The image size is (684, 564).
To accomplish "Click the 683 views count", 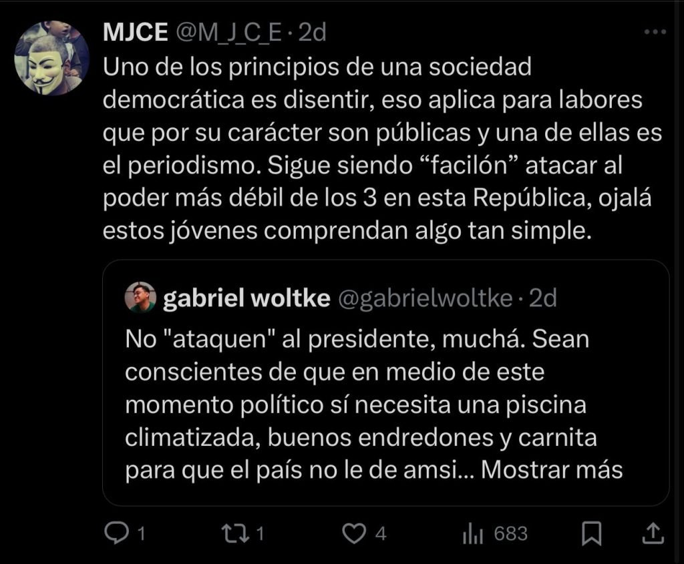I will click(x=511, y=533).
